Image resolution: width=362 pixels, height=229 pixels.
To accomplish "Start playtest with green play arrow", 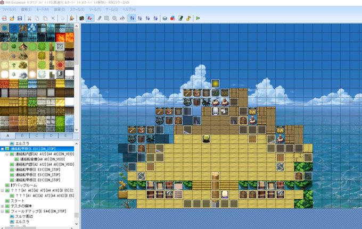I will tap(198, 18).
